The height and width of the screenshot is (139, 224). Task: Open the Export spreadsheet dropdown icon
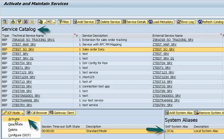(42, 22)
